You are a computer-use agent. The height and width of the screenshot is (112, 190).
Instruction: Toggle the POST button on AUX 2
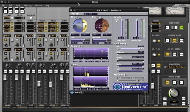[159, 66]
